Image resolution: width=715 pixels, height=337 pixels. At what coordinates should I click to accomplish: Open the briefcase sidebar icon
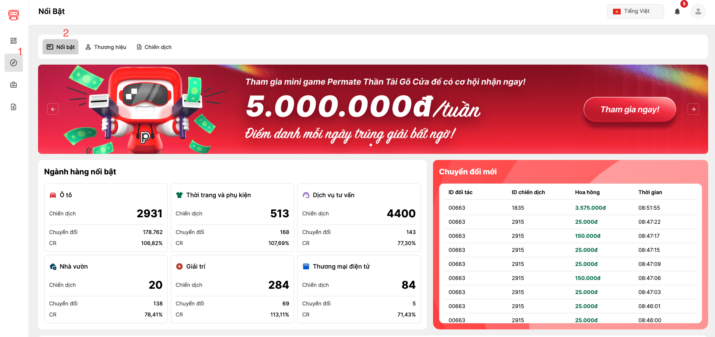pos(14,85)
